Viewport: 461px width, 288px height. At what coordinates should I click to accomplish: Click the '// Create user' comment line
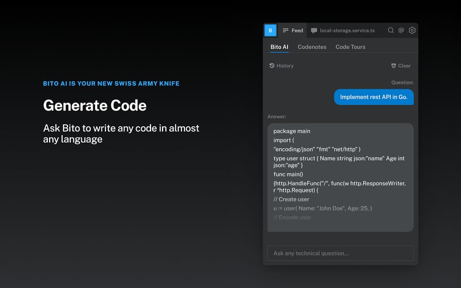(291, 199)
